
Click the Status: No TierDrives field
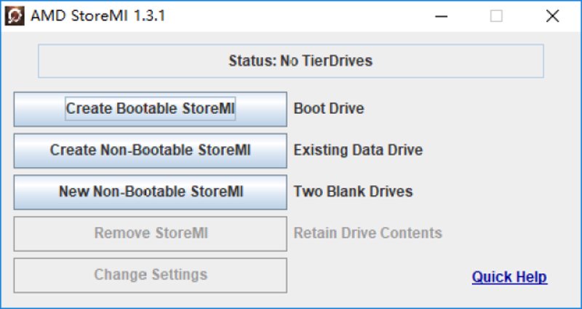click(291, 61)
